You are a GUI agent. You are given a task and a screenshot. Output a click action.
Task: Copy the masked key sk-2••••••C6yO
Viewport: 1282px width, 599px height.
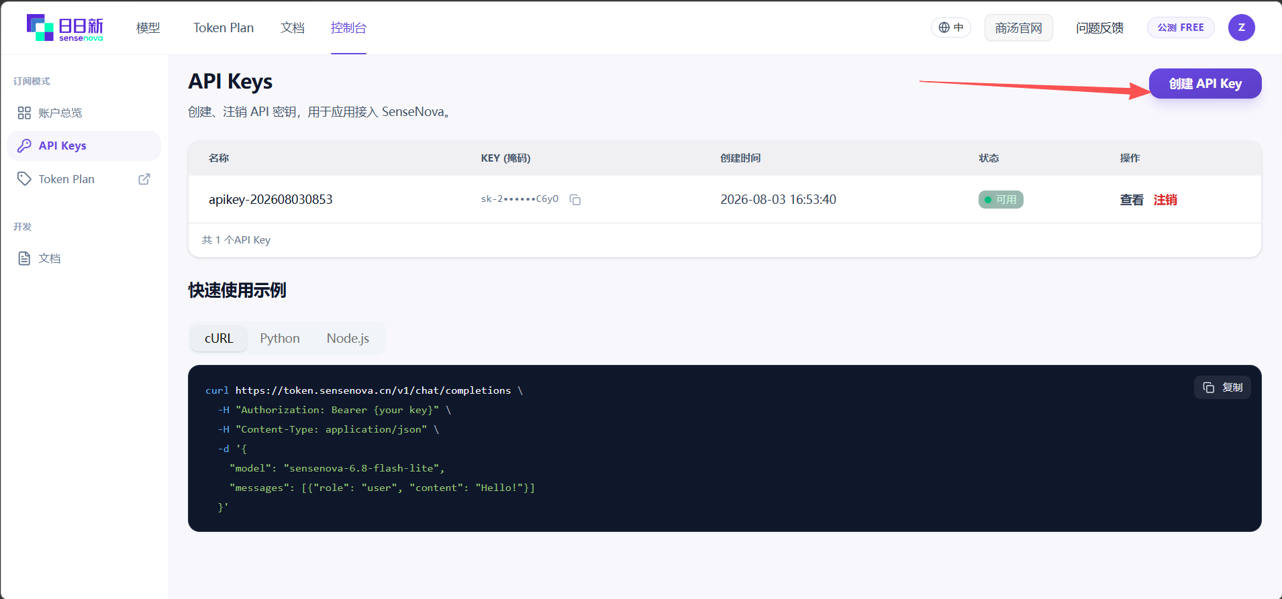coord(575,199)
